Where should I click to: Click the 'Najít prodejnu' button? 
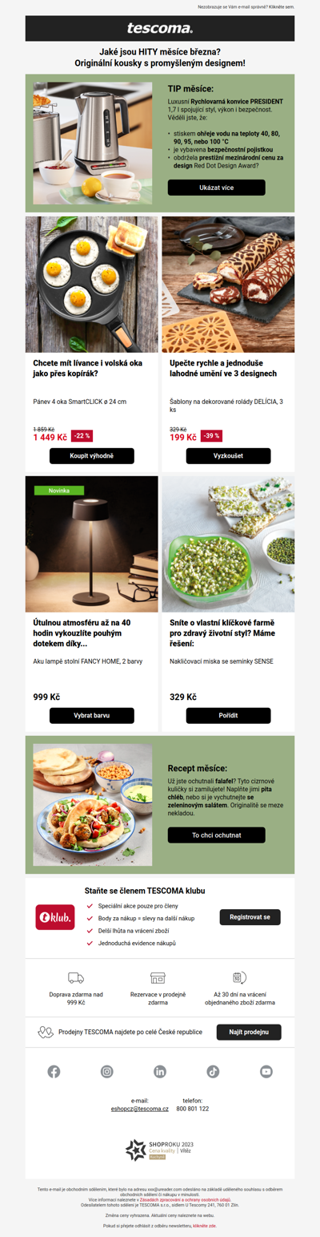(x=249, y=1032)
